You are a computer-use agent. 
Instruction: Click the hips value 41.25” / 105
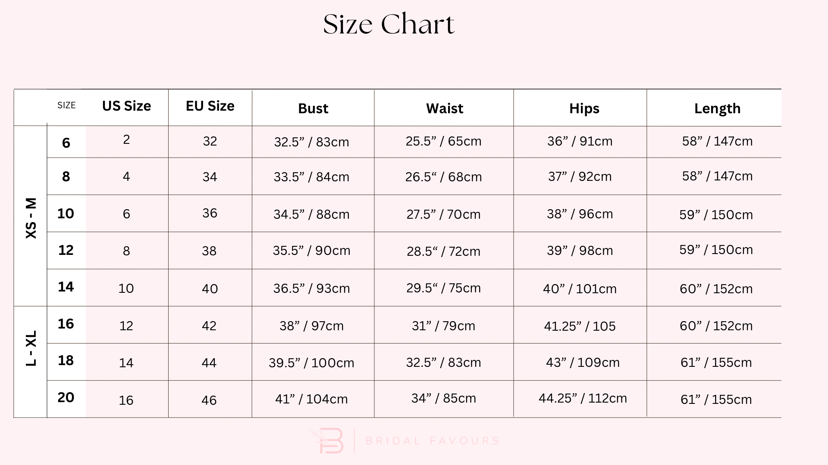click(x=580, y=326)
